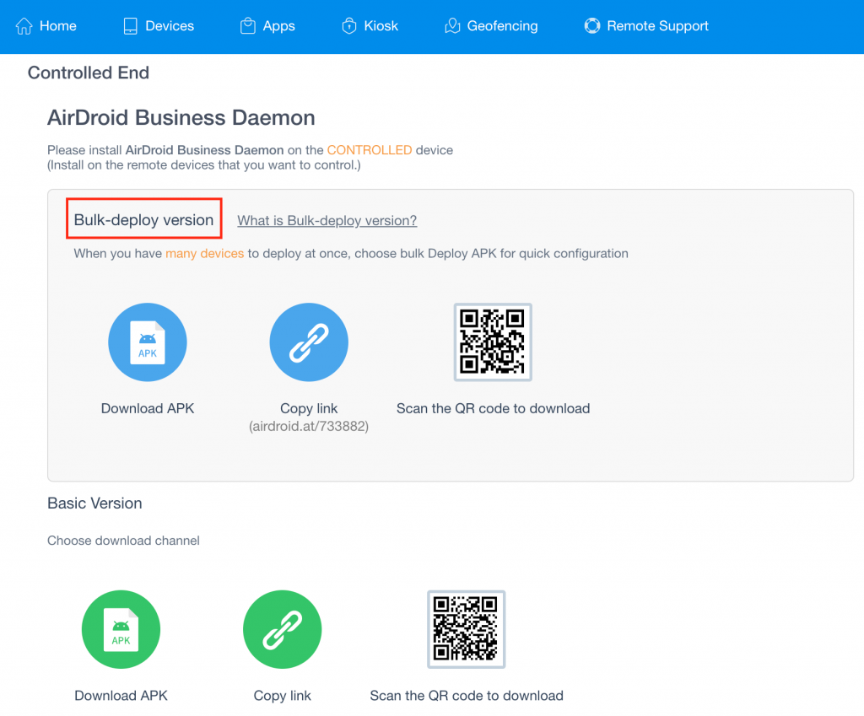
Task: Click the Home house icon
Action: coord(24,26)
